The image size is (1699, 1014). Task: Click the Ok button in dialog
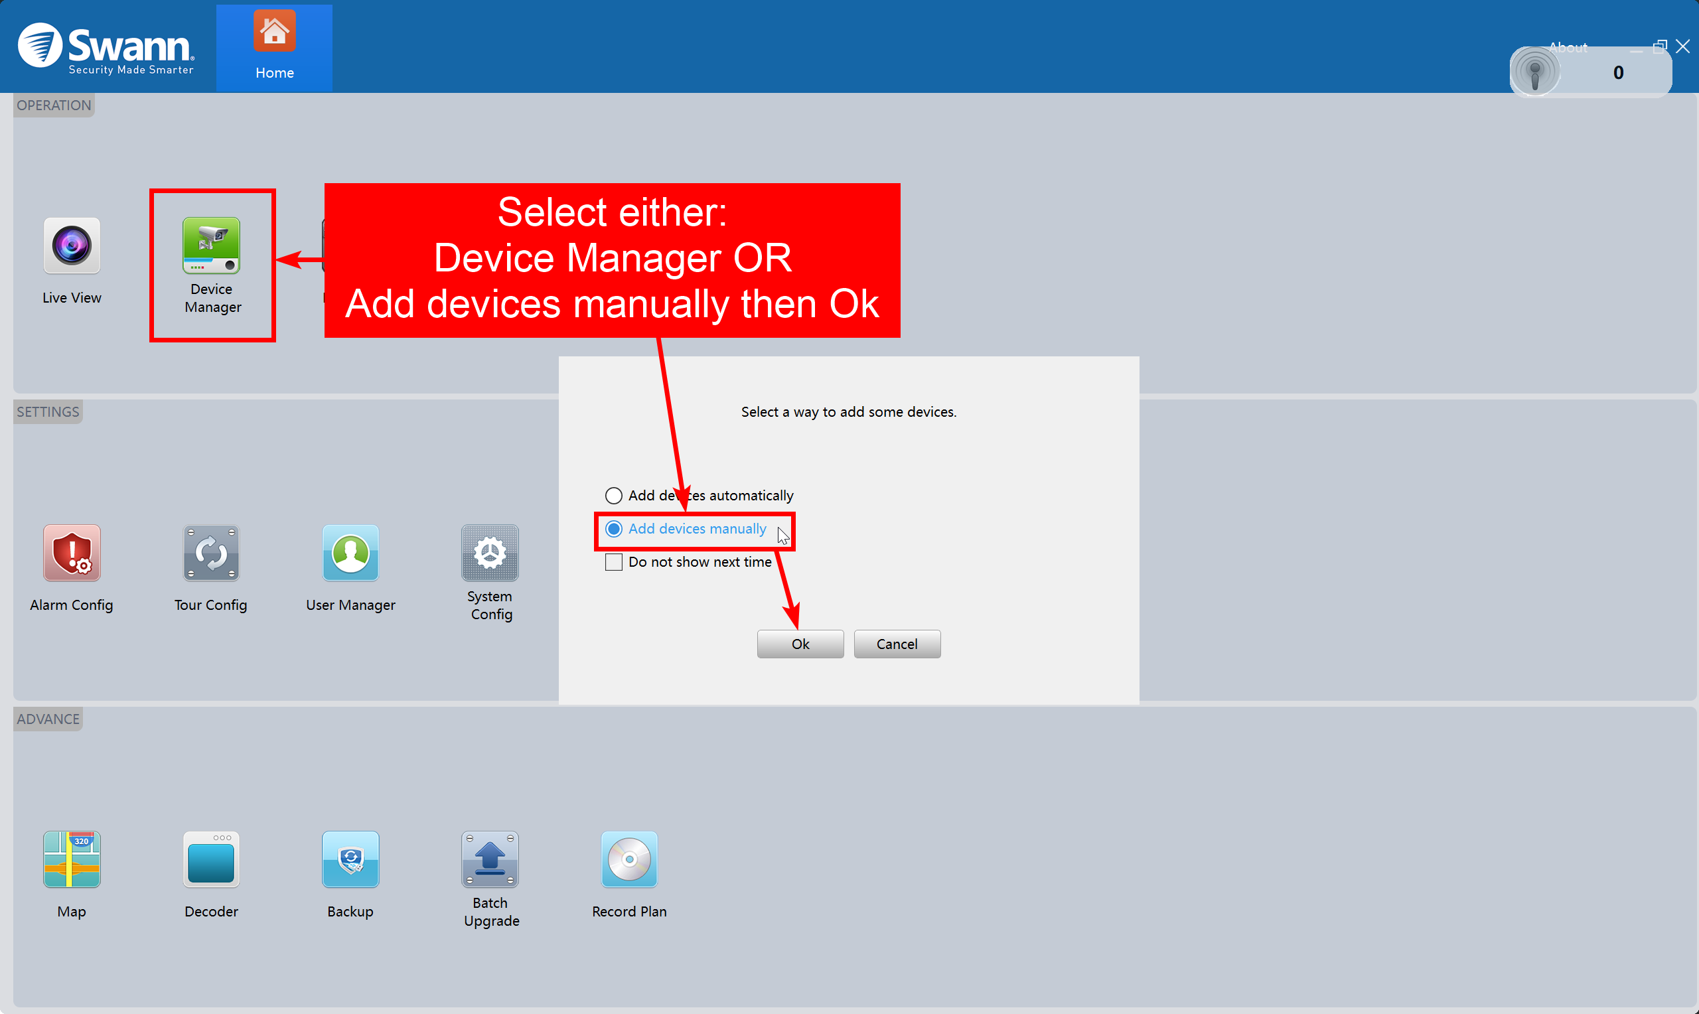coord(800,644)
